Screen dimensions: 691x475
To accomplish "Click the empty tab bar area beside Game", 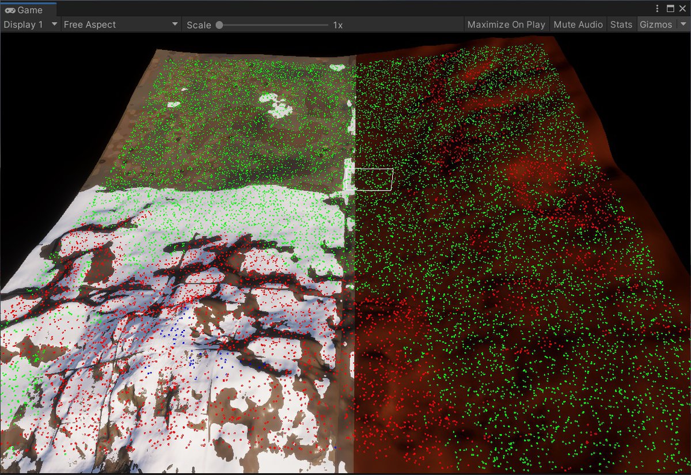I will (x=345, y=9).
